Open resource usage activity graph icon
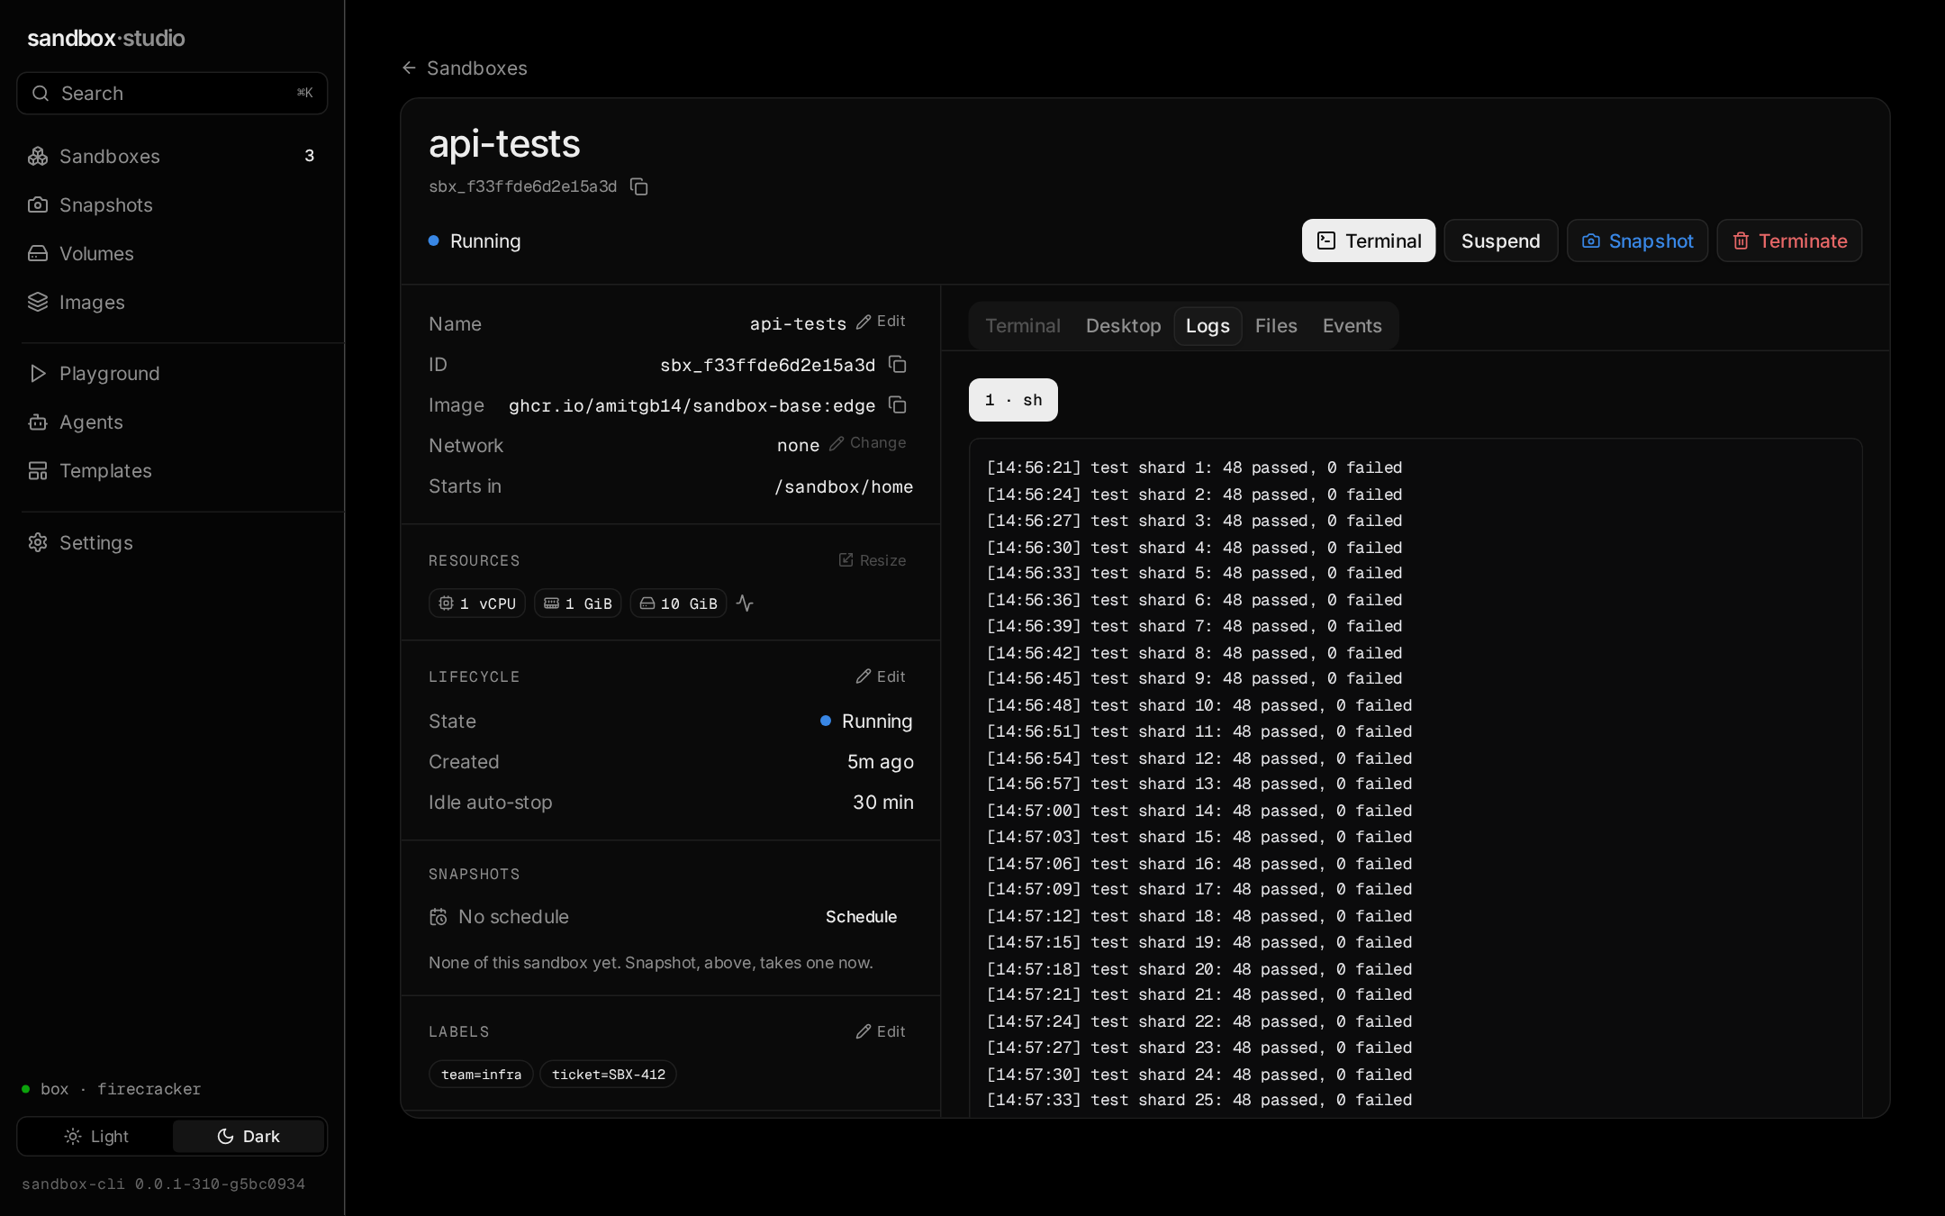 pyautogui.click(x=745, y=603)
